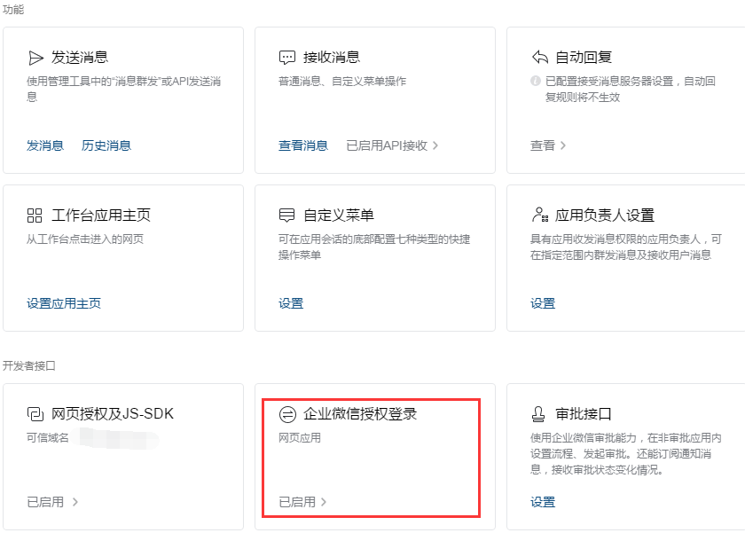Click the 自定义菜单 icon
The width and height of the screenshot is (745, 533).
click(286, 216)
